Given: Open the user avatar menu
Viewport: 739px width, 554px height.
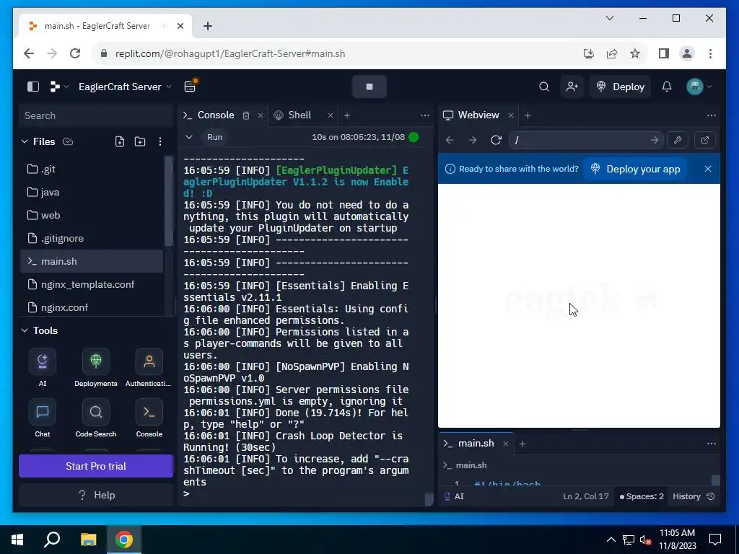Looking at the screenshot, I should pyautogui.click(x=699, y=87).
